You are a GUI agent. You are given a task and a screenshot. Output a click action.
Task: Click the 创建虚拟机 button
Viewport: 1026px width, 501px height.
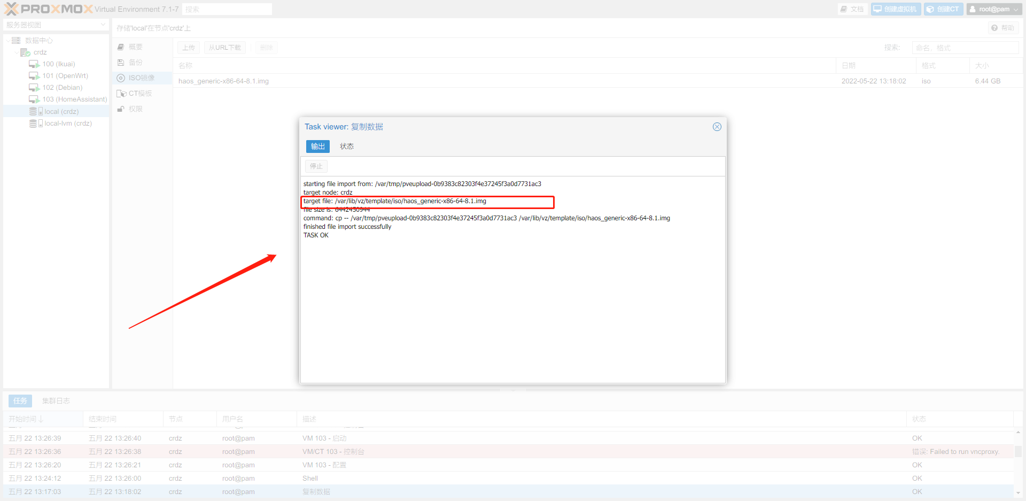pos(896,9)
